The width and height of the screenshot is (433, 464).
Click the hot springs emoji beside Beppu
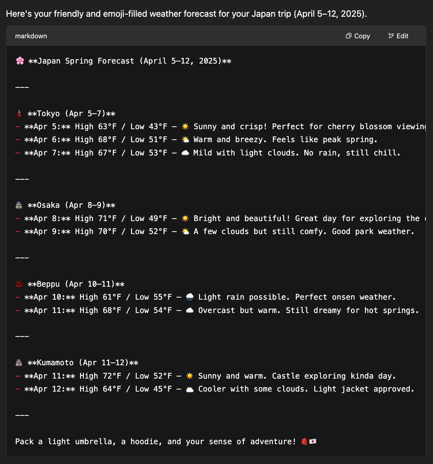[19, 283]
